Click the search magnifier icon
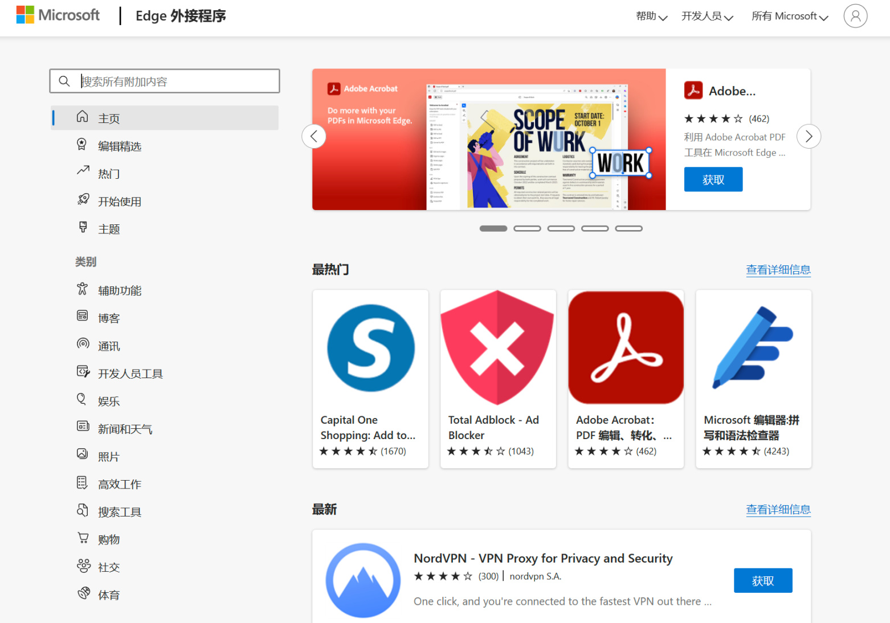Image resolution: width=890 pixels, height=623 pixels. tap(64, 81)
